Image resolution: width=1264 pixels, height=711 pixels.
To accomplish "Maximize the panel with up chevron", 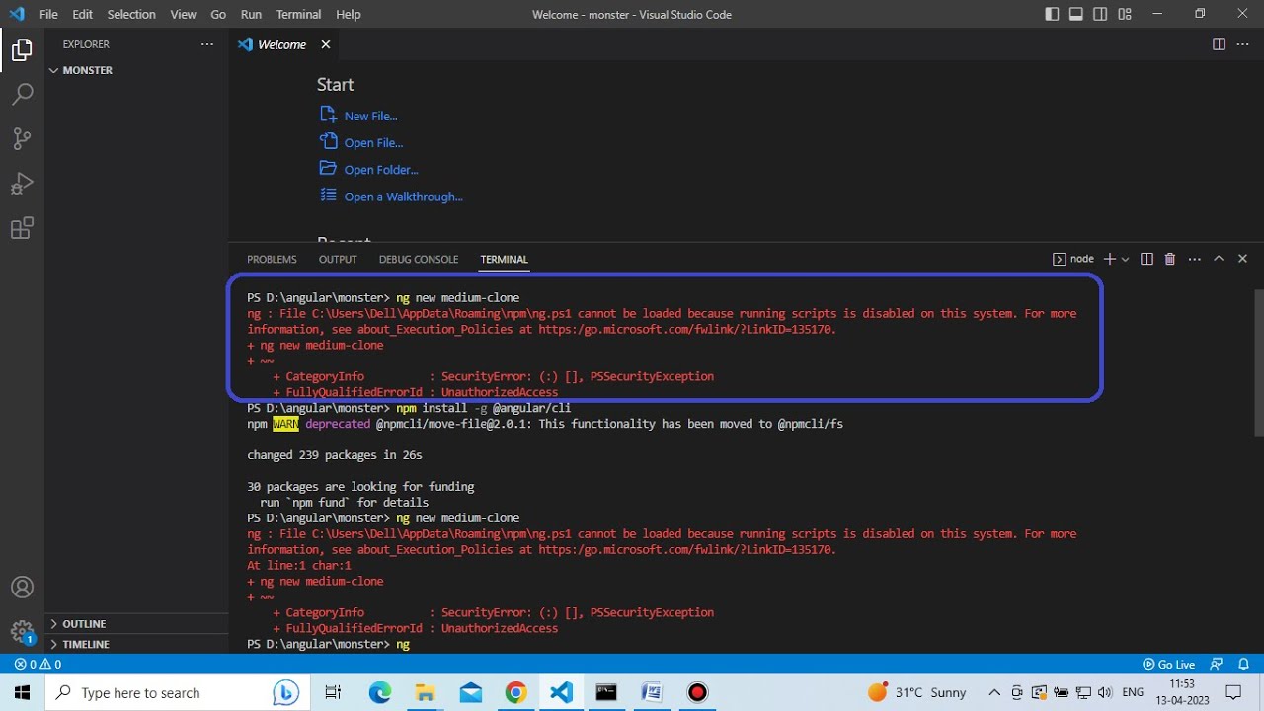I will tap(1219, 259).
